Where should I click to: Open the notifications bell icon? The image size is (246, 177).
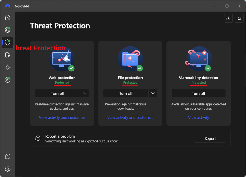point(239,18)
